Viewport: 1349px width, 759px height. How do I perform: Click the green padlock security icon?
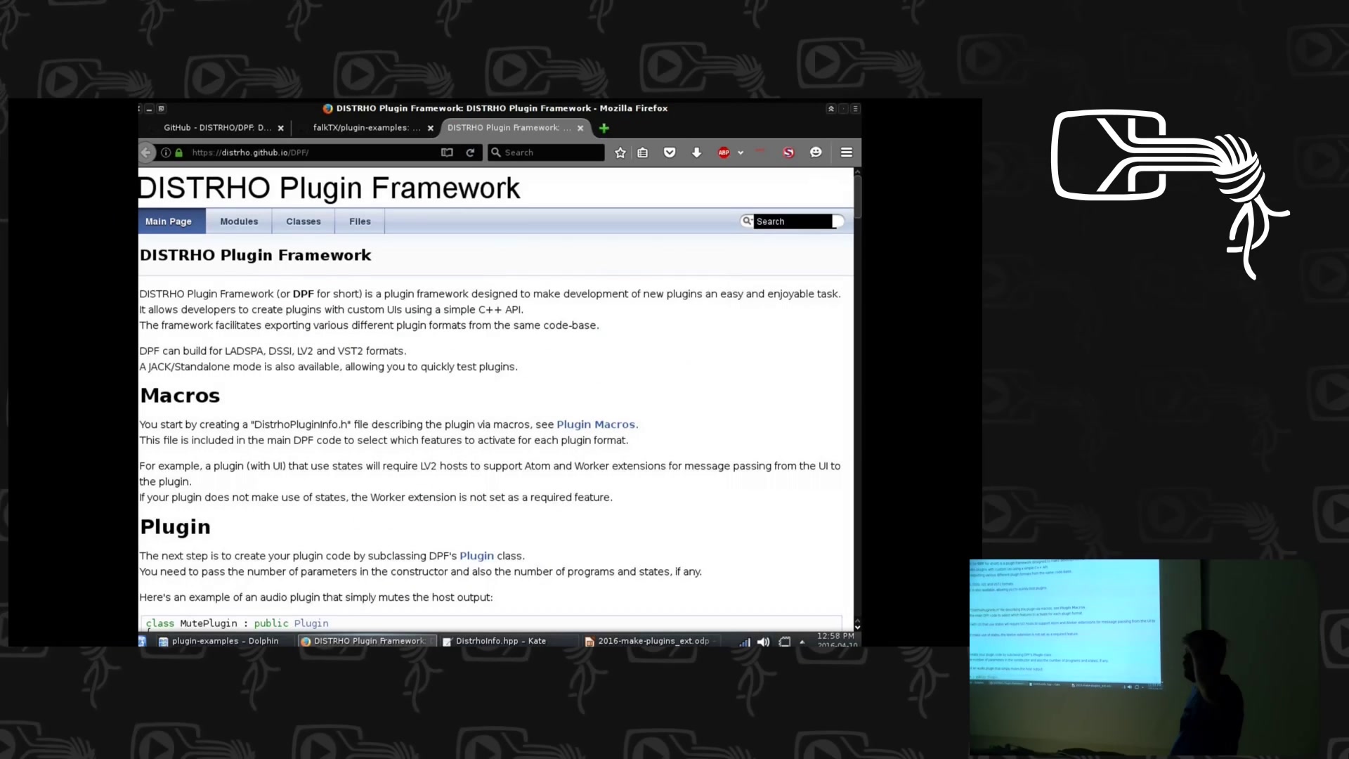coord(178,153)
